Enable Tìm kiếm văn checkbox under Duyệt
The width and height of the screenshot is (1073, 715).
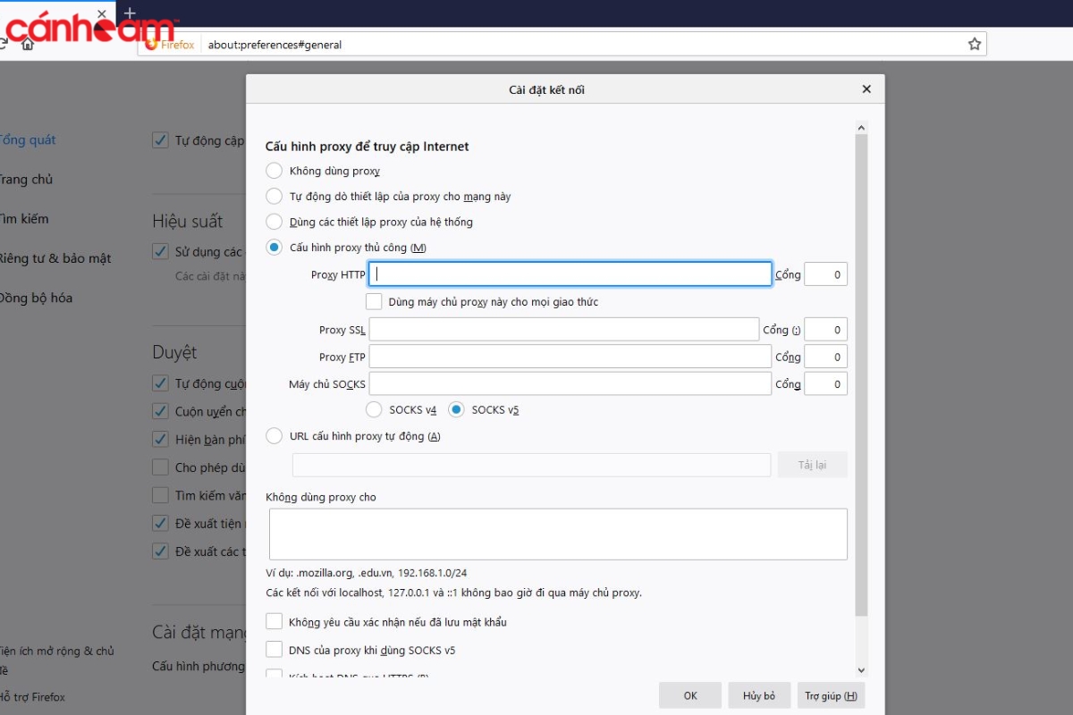click(x=160, y=494)
